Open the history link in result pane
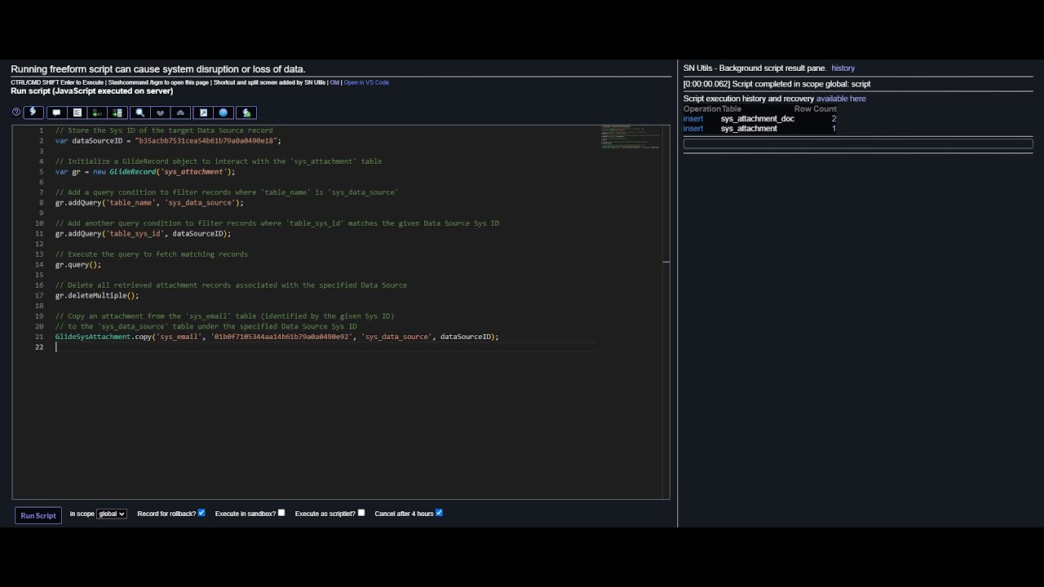The width and height of the screenshot is (1044, 587). pos(843,68)
